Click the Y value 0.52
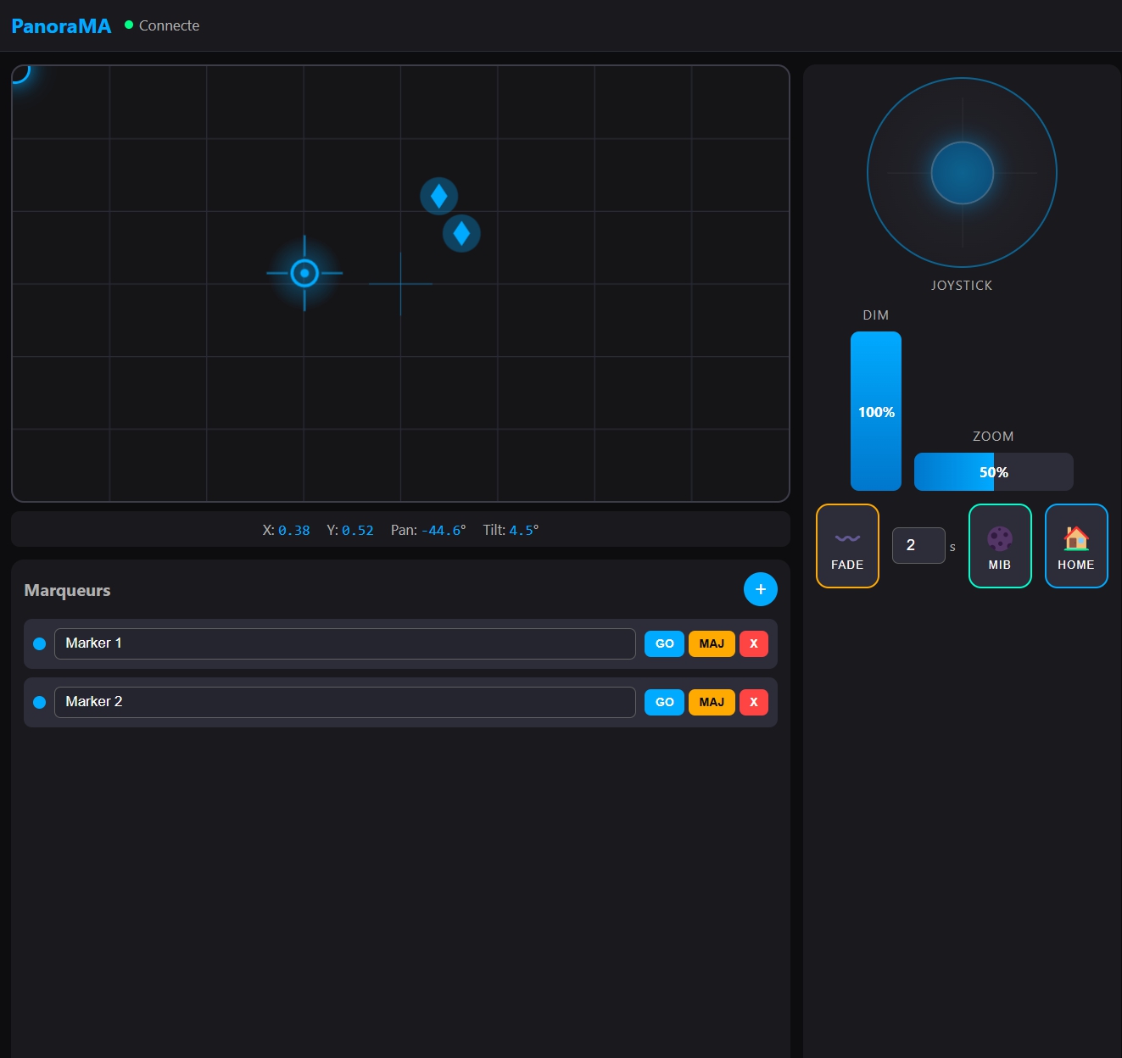 pyautogui.click(x=358, y=531)
